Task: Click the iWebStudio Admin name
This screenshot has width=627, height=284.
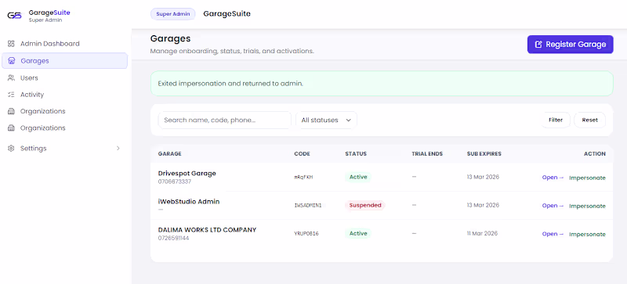Action: pyautogui.click(x=189, y=201)
